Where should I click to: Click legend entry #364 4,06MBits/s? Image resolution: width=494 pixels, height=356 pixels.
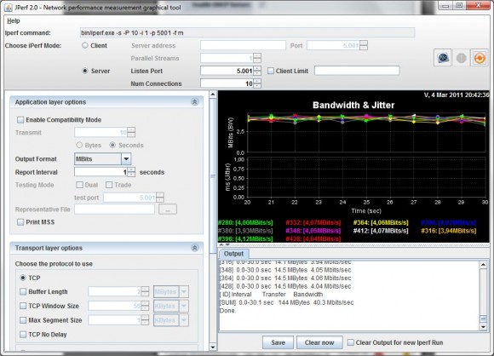pyautogui.click(x=381, y=223)
